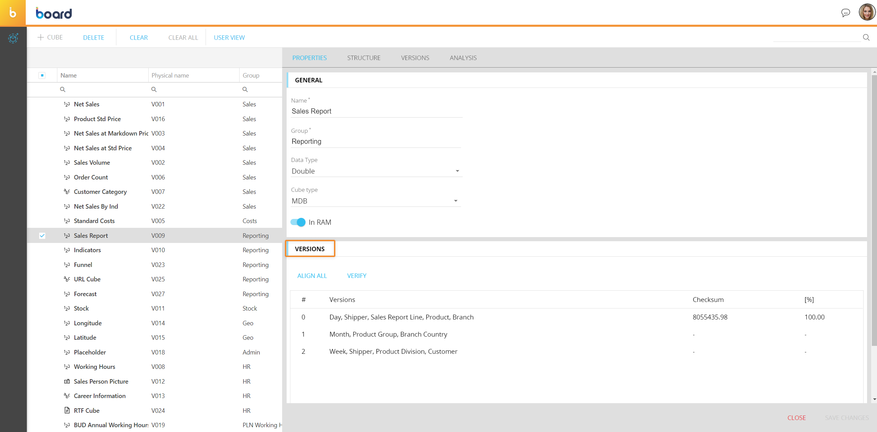Switch to the Structure tab
The width and height of the screenshot is (877, 432).
click(364, 58)
